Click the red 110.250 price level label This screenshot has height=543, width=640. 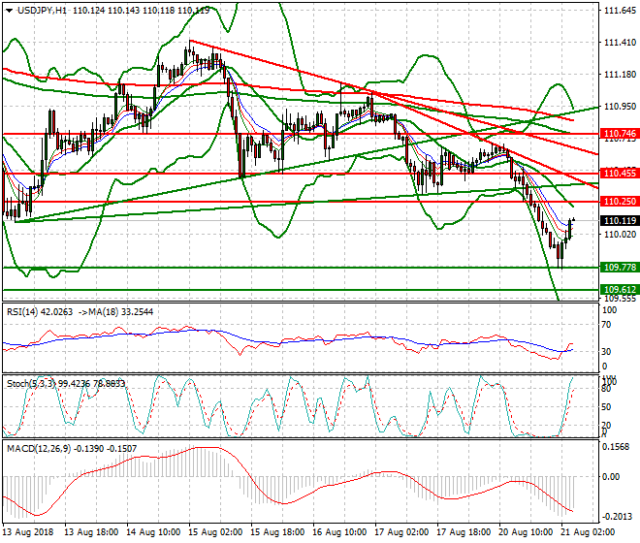620,202
